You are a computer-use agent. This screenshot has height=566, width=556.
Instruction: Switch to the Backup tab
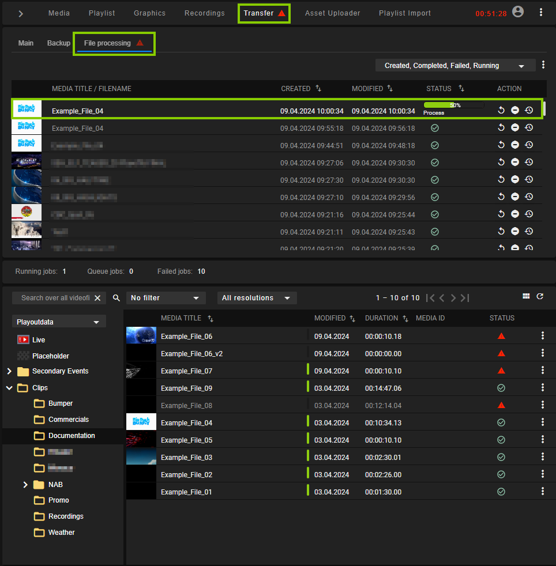[58, 43]
